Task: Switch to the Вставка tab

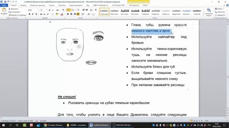Action: click(23, 5)
